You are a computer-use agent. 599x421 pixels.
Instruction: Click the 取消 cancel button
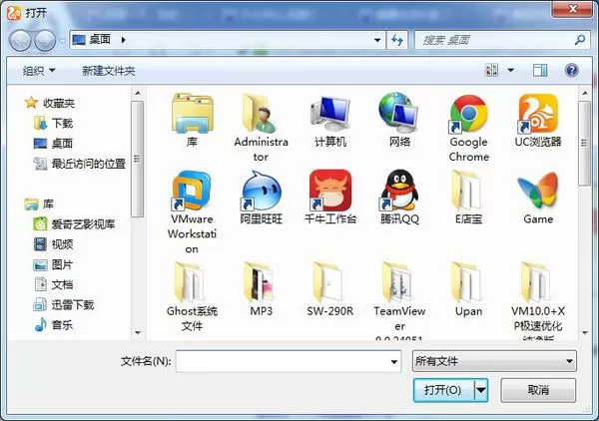(x=538, y=390)
